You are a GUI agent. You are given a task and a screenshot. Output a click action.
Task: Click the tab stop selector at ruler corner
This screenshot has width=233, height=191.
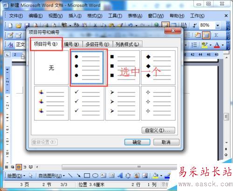click(7, 55)
